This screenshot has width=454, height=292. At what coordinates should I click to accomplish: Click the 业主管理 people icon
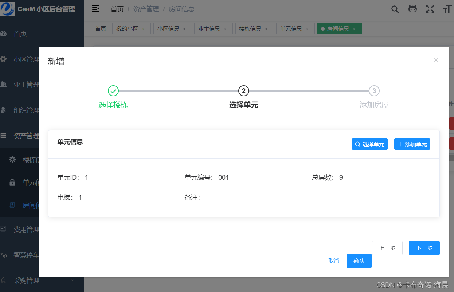coord(4,85)
